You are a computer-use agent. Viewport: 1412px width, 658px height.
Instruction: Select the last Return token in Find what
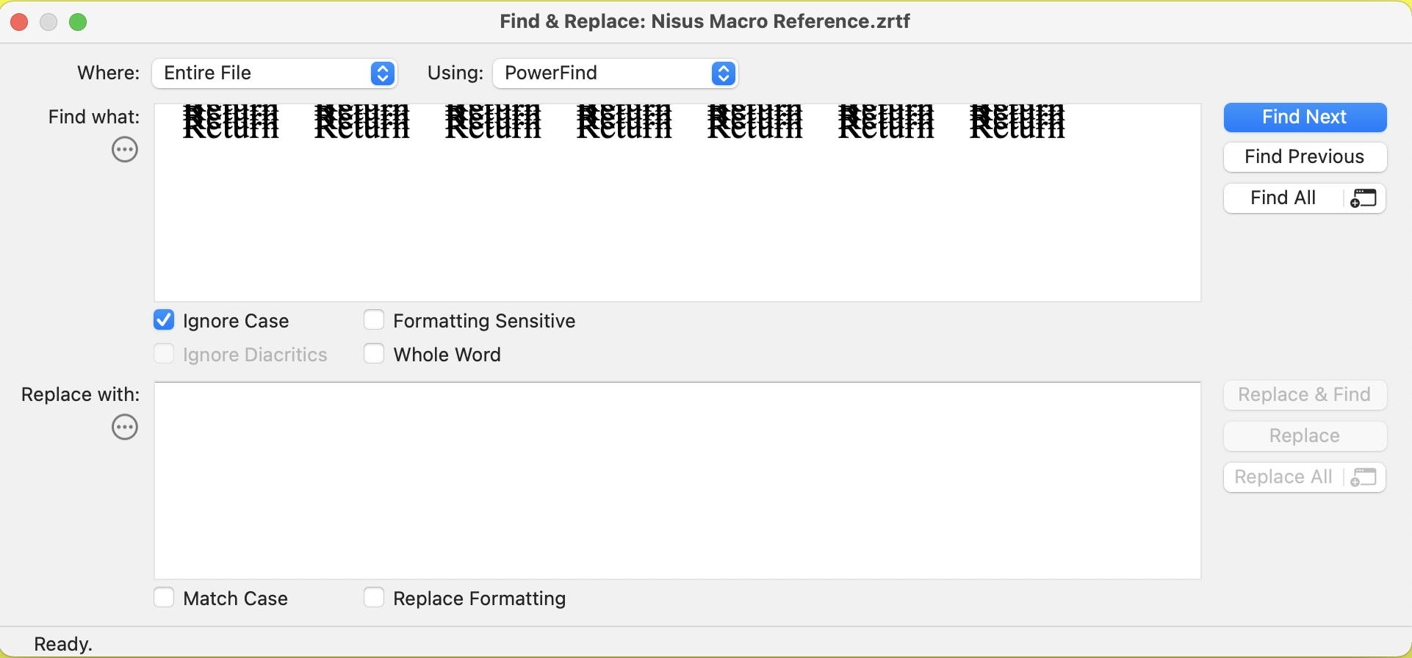tap(1017, 122)
